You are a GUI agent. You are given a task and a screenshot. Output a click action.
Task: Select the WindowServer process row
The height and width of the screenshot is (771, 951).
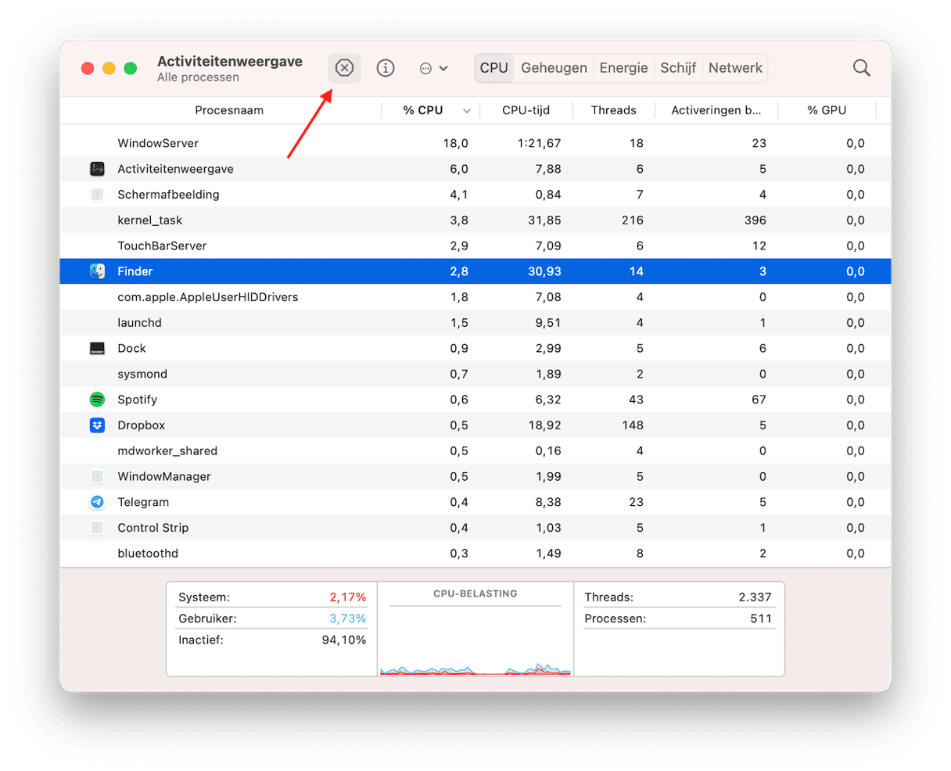click(475, 143)
